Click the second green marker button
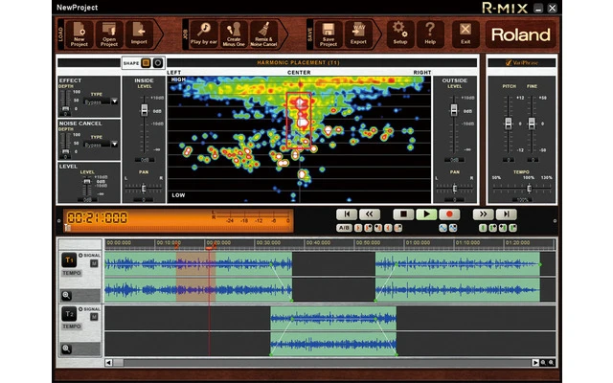Viewport: 613px width, 383px height. click(493, 228)
